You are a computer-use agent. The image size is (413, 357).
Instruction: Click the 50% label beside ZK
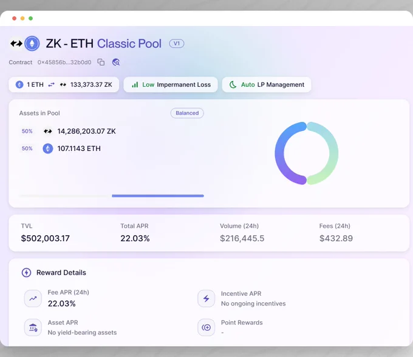pyautogui.click(x=27, y=131)
